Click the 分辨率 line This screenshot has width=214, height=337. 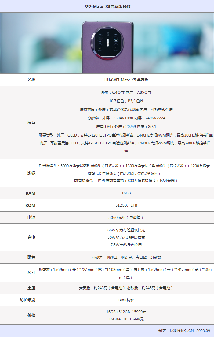126,118
